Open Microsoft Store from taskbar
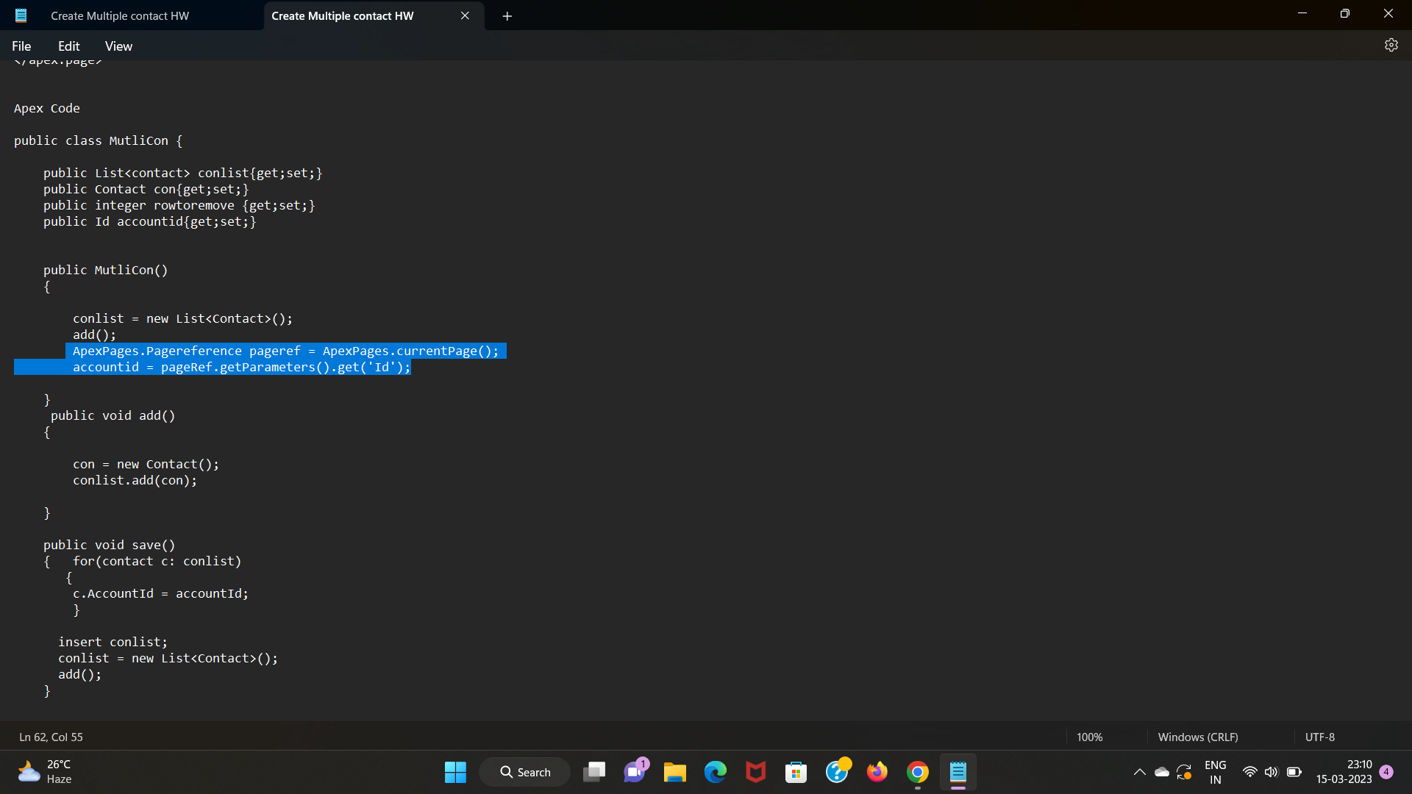The image size is (1412, 794). 796,772
